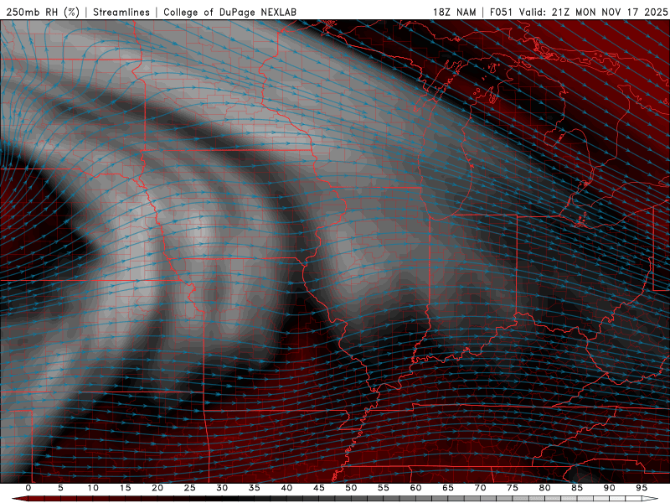Click the "95" color scale label
Screen dimensions: 670x503
(x=642, y=488)
